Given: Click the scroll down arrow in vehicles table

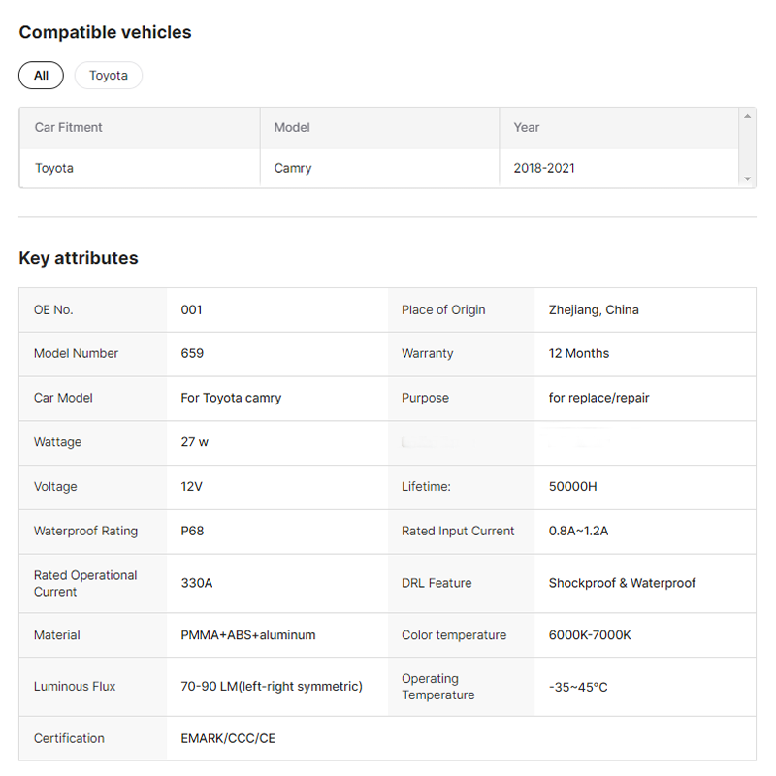Looking at the screenshot, I should 747,179.
